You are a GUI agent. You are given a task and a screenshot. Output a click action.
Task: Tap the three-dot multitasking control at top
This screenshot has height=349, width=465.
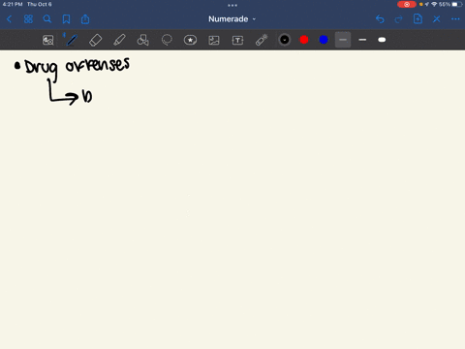click(x=232, y=5)
